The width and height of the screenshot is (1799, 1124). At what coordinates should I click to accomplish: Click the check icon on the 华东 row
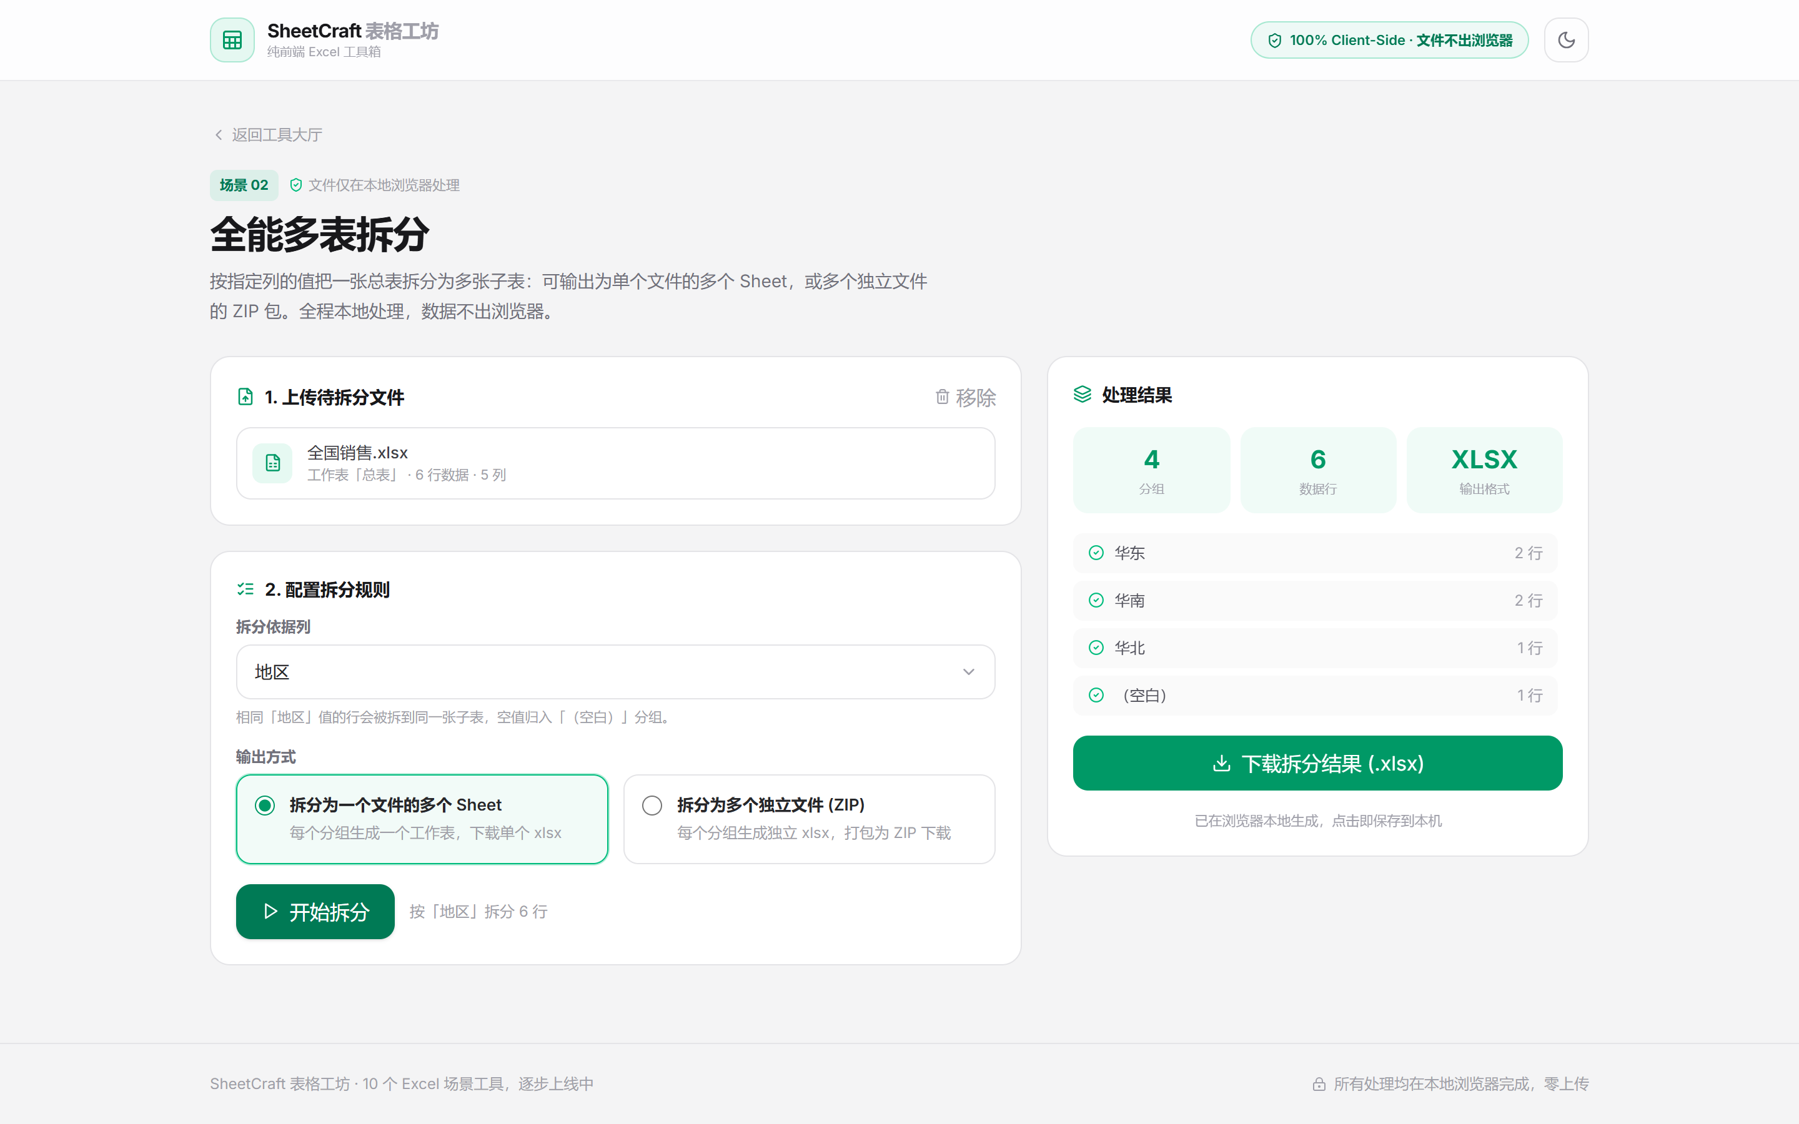(x=1096, y=553)
